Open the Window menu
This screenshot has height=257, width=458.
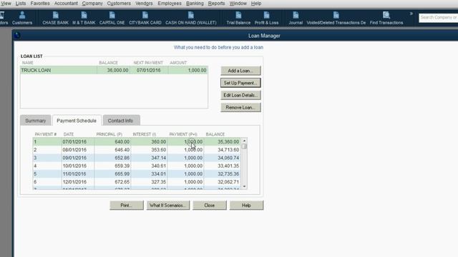point(238,4)
